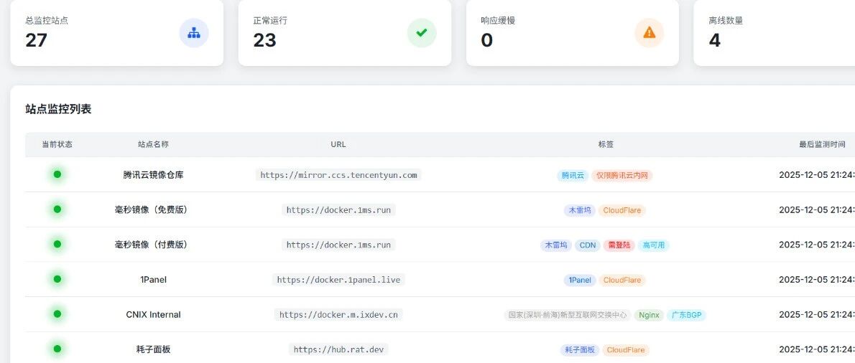The width and height of the screenshot is (855, 363).
Task: Click the 标签 column header
Action: tap(606, 144)
